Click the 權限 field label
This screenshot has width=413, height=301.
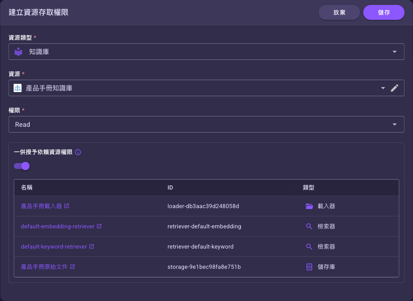pyautogui.click(x=14, y=110)
